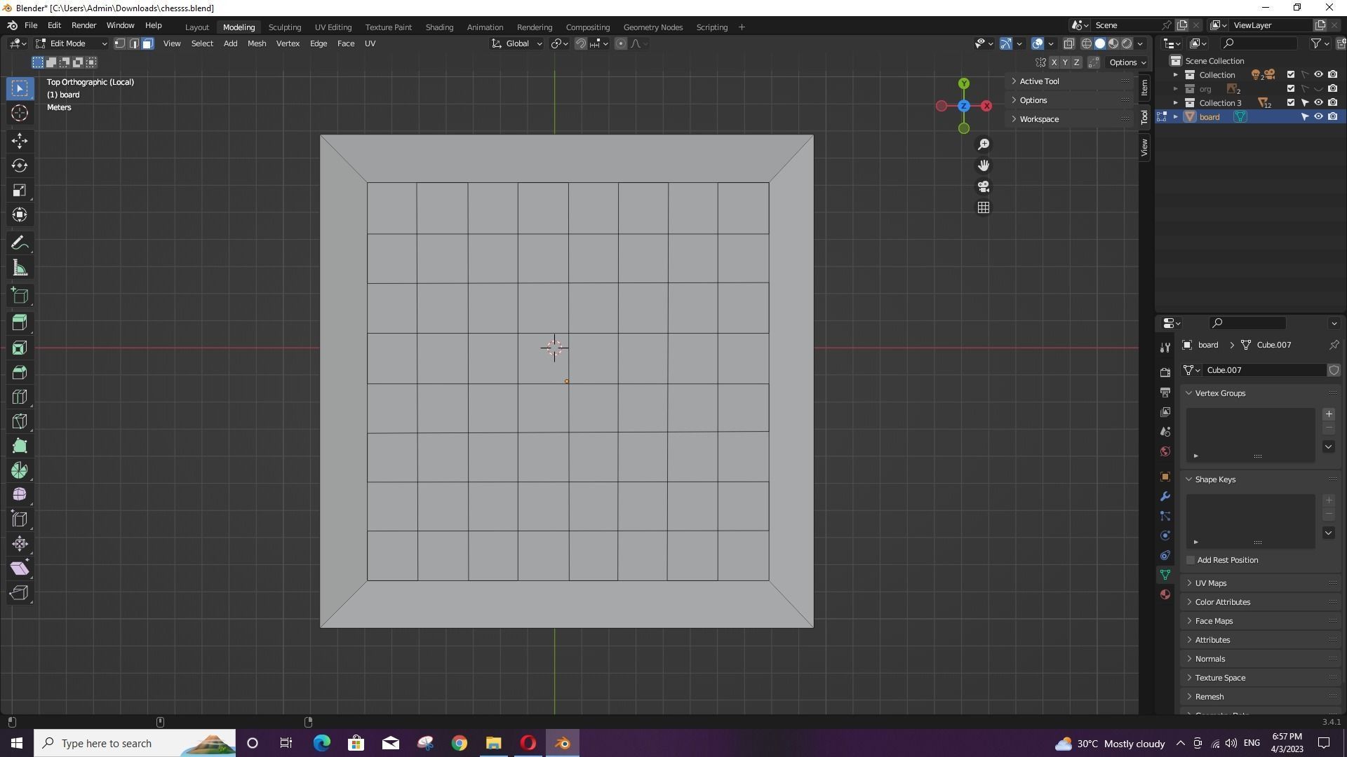The height and width of the screenshot is (757, 1347).
Task: Select the Rotate tool
Action: click(x=20, y=165)
